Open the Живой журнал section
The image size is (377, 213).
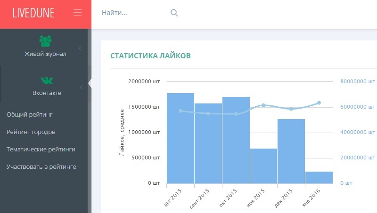(x=45, y=54)
